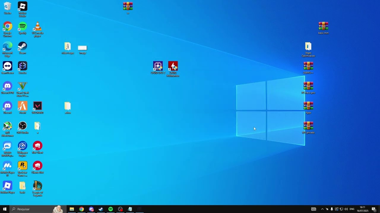Select the 'basic' folder on desktop
The image size is (380, 213).
(x=23, y=187)
